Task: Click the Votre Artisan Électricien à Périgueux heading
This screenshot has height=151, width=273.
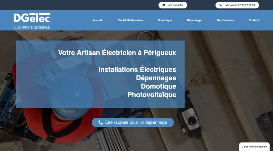Action: pyautogui.click(x=117, y=53)
